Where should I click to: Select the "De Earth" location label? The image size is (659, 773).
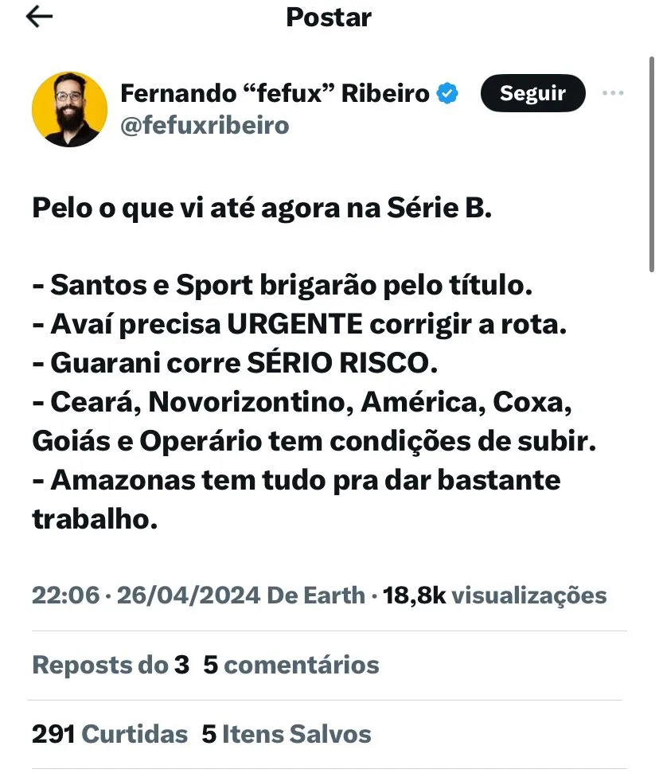(318, 595)
